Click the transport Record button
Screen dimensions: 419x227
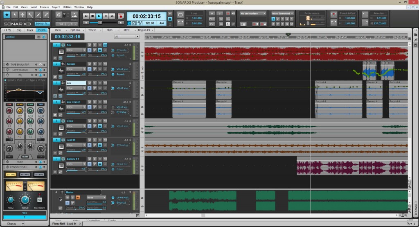(x=121, y=16)
